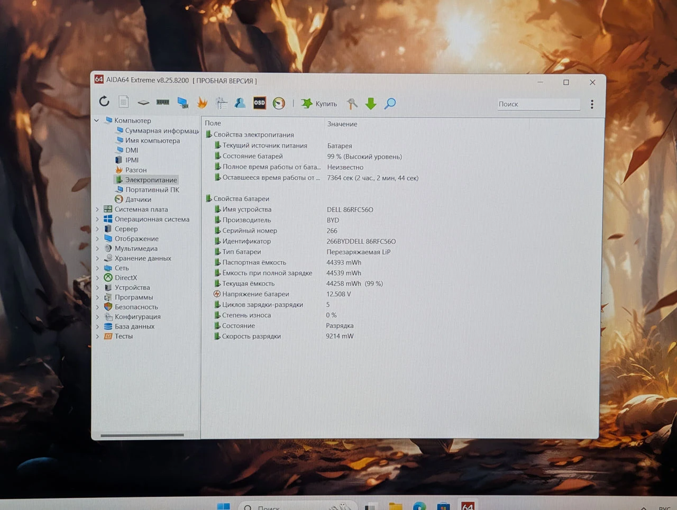This screenshot has width=677, height=510.
Task: Open the DMI tree item
Action: tap(127, 150)
